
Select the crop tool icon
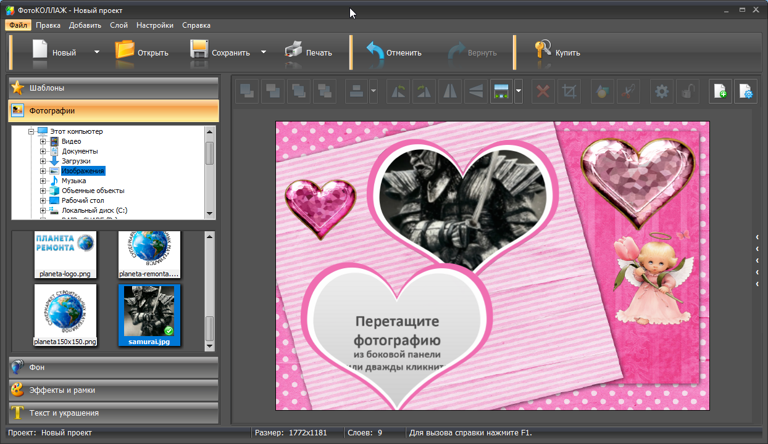pos(569,92)
